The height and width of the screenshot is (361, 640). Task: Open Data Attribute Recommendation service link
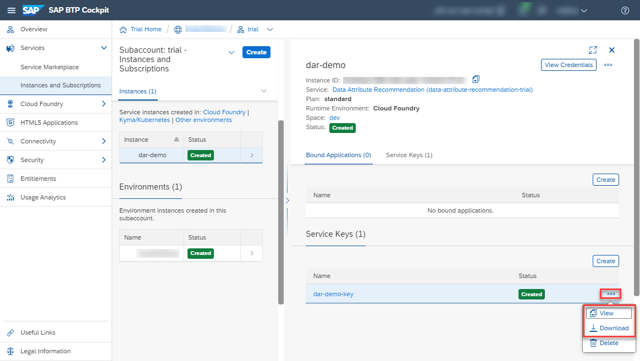click(433, 90)
